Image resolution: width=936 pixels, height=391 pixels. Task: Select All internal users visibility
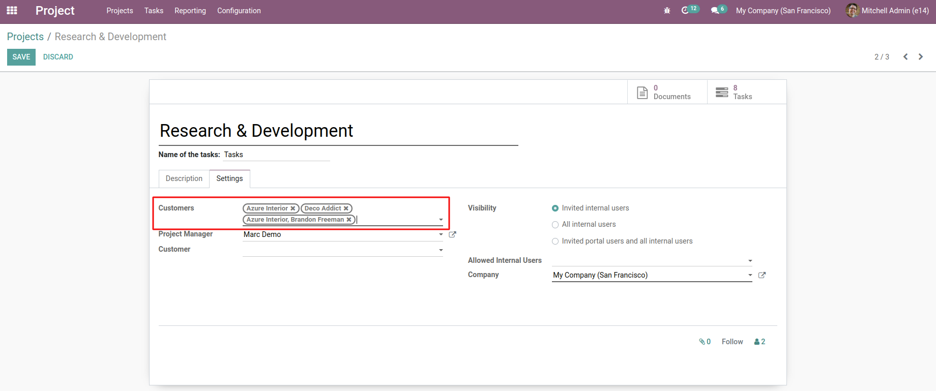pyautogui.click(x=555, y=225)
